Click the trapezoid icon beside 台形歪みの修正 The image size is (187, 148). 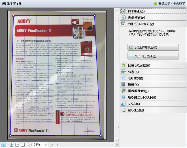click(x=123, y=24)
